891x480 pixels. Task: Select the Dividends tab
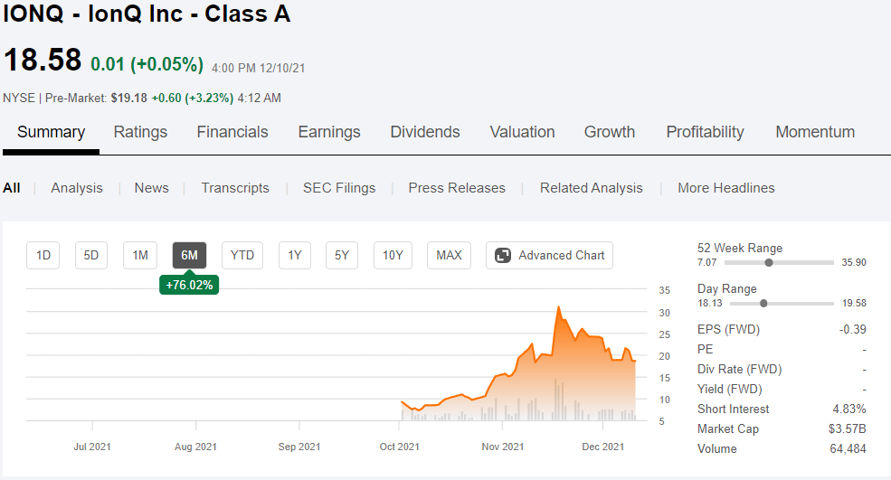click(425, 132)
